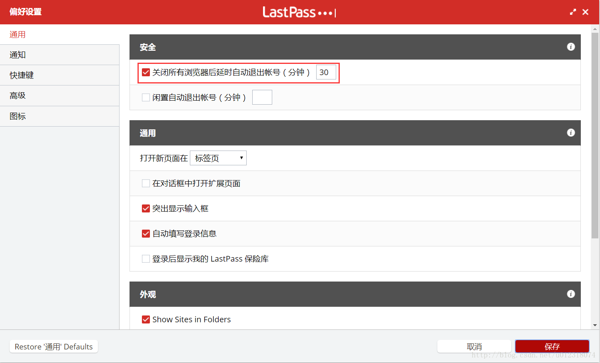Click the empty idle logout minutes field
Screen dimensions: 600x363
262,97
